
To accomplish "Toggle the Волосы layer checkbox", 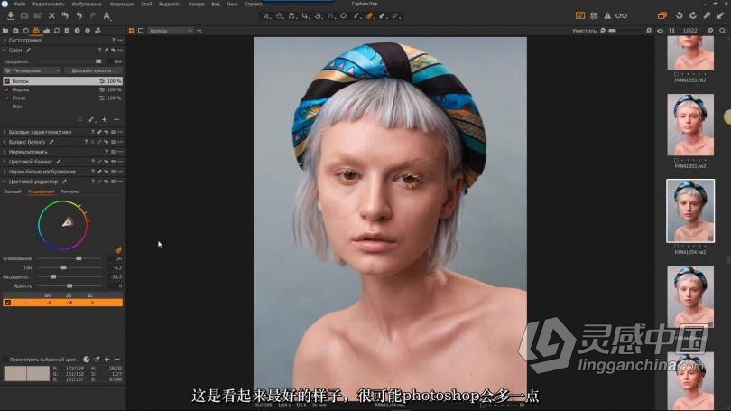I will click(x=7, y=81).
